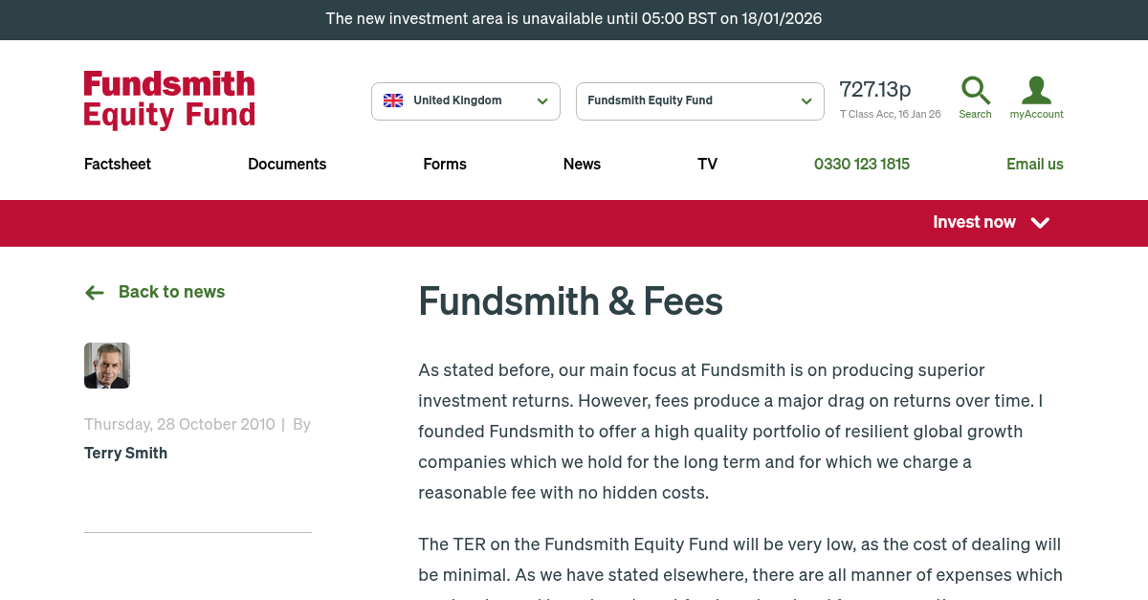Select the United Kingdom flag icon

pos(393,100)
